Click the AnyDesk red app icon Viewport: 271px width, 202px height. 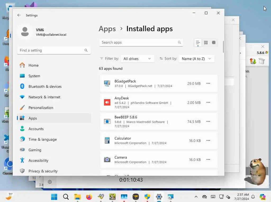coord(107,102)
